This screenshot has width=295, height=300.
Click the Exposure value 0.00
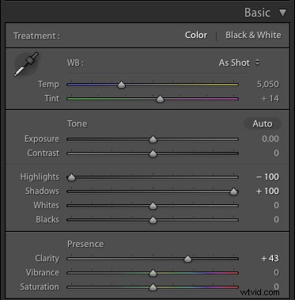coord(270,139)
